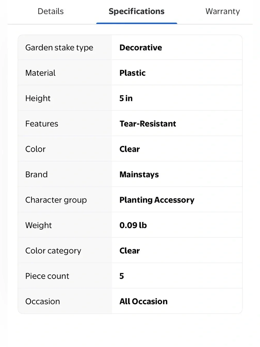The image size is (260, 347).
Task: Select the Mainstays brand value
Action: point(139,174)
